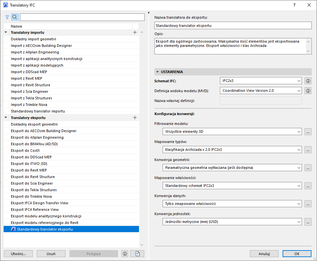This screenshot has width=317, height=261.
Task: Open help via the question mark icon
Action: point(294,5)
